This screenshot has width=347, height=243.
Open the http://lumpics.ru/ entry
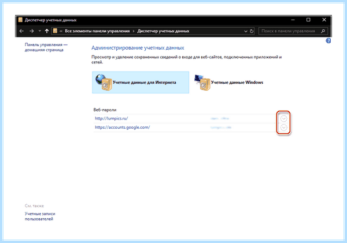tap(112, 118)
